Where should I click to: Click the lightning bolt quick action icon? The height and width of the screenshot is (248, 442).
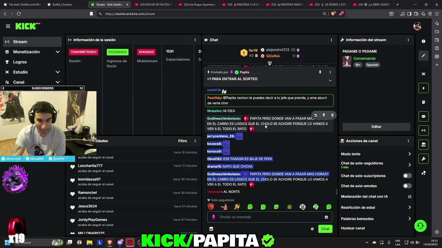[423, 88]
